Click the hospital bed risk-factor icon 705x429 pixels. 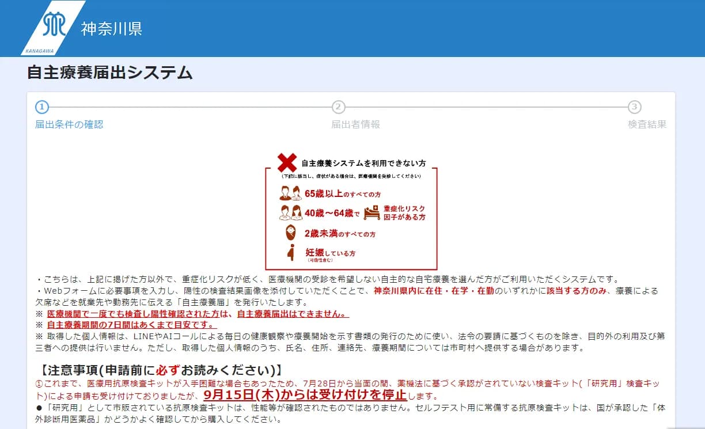[x=372, y=212]
